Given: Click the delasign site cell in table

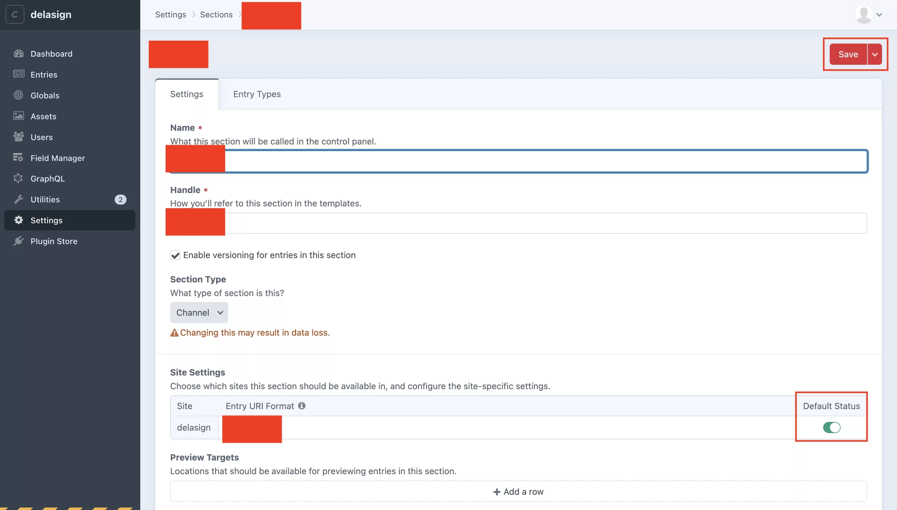Looking at the screenshot, I should click(194, 427).
